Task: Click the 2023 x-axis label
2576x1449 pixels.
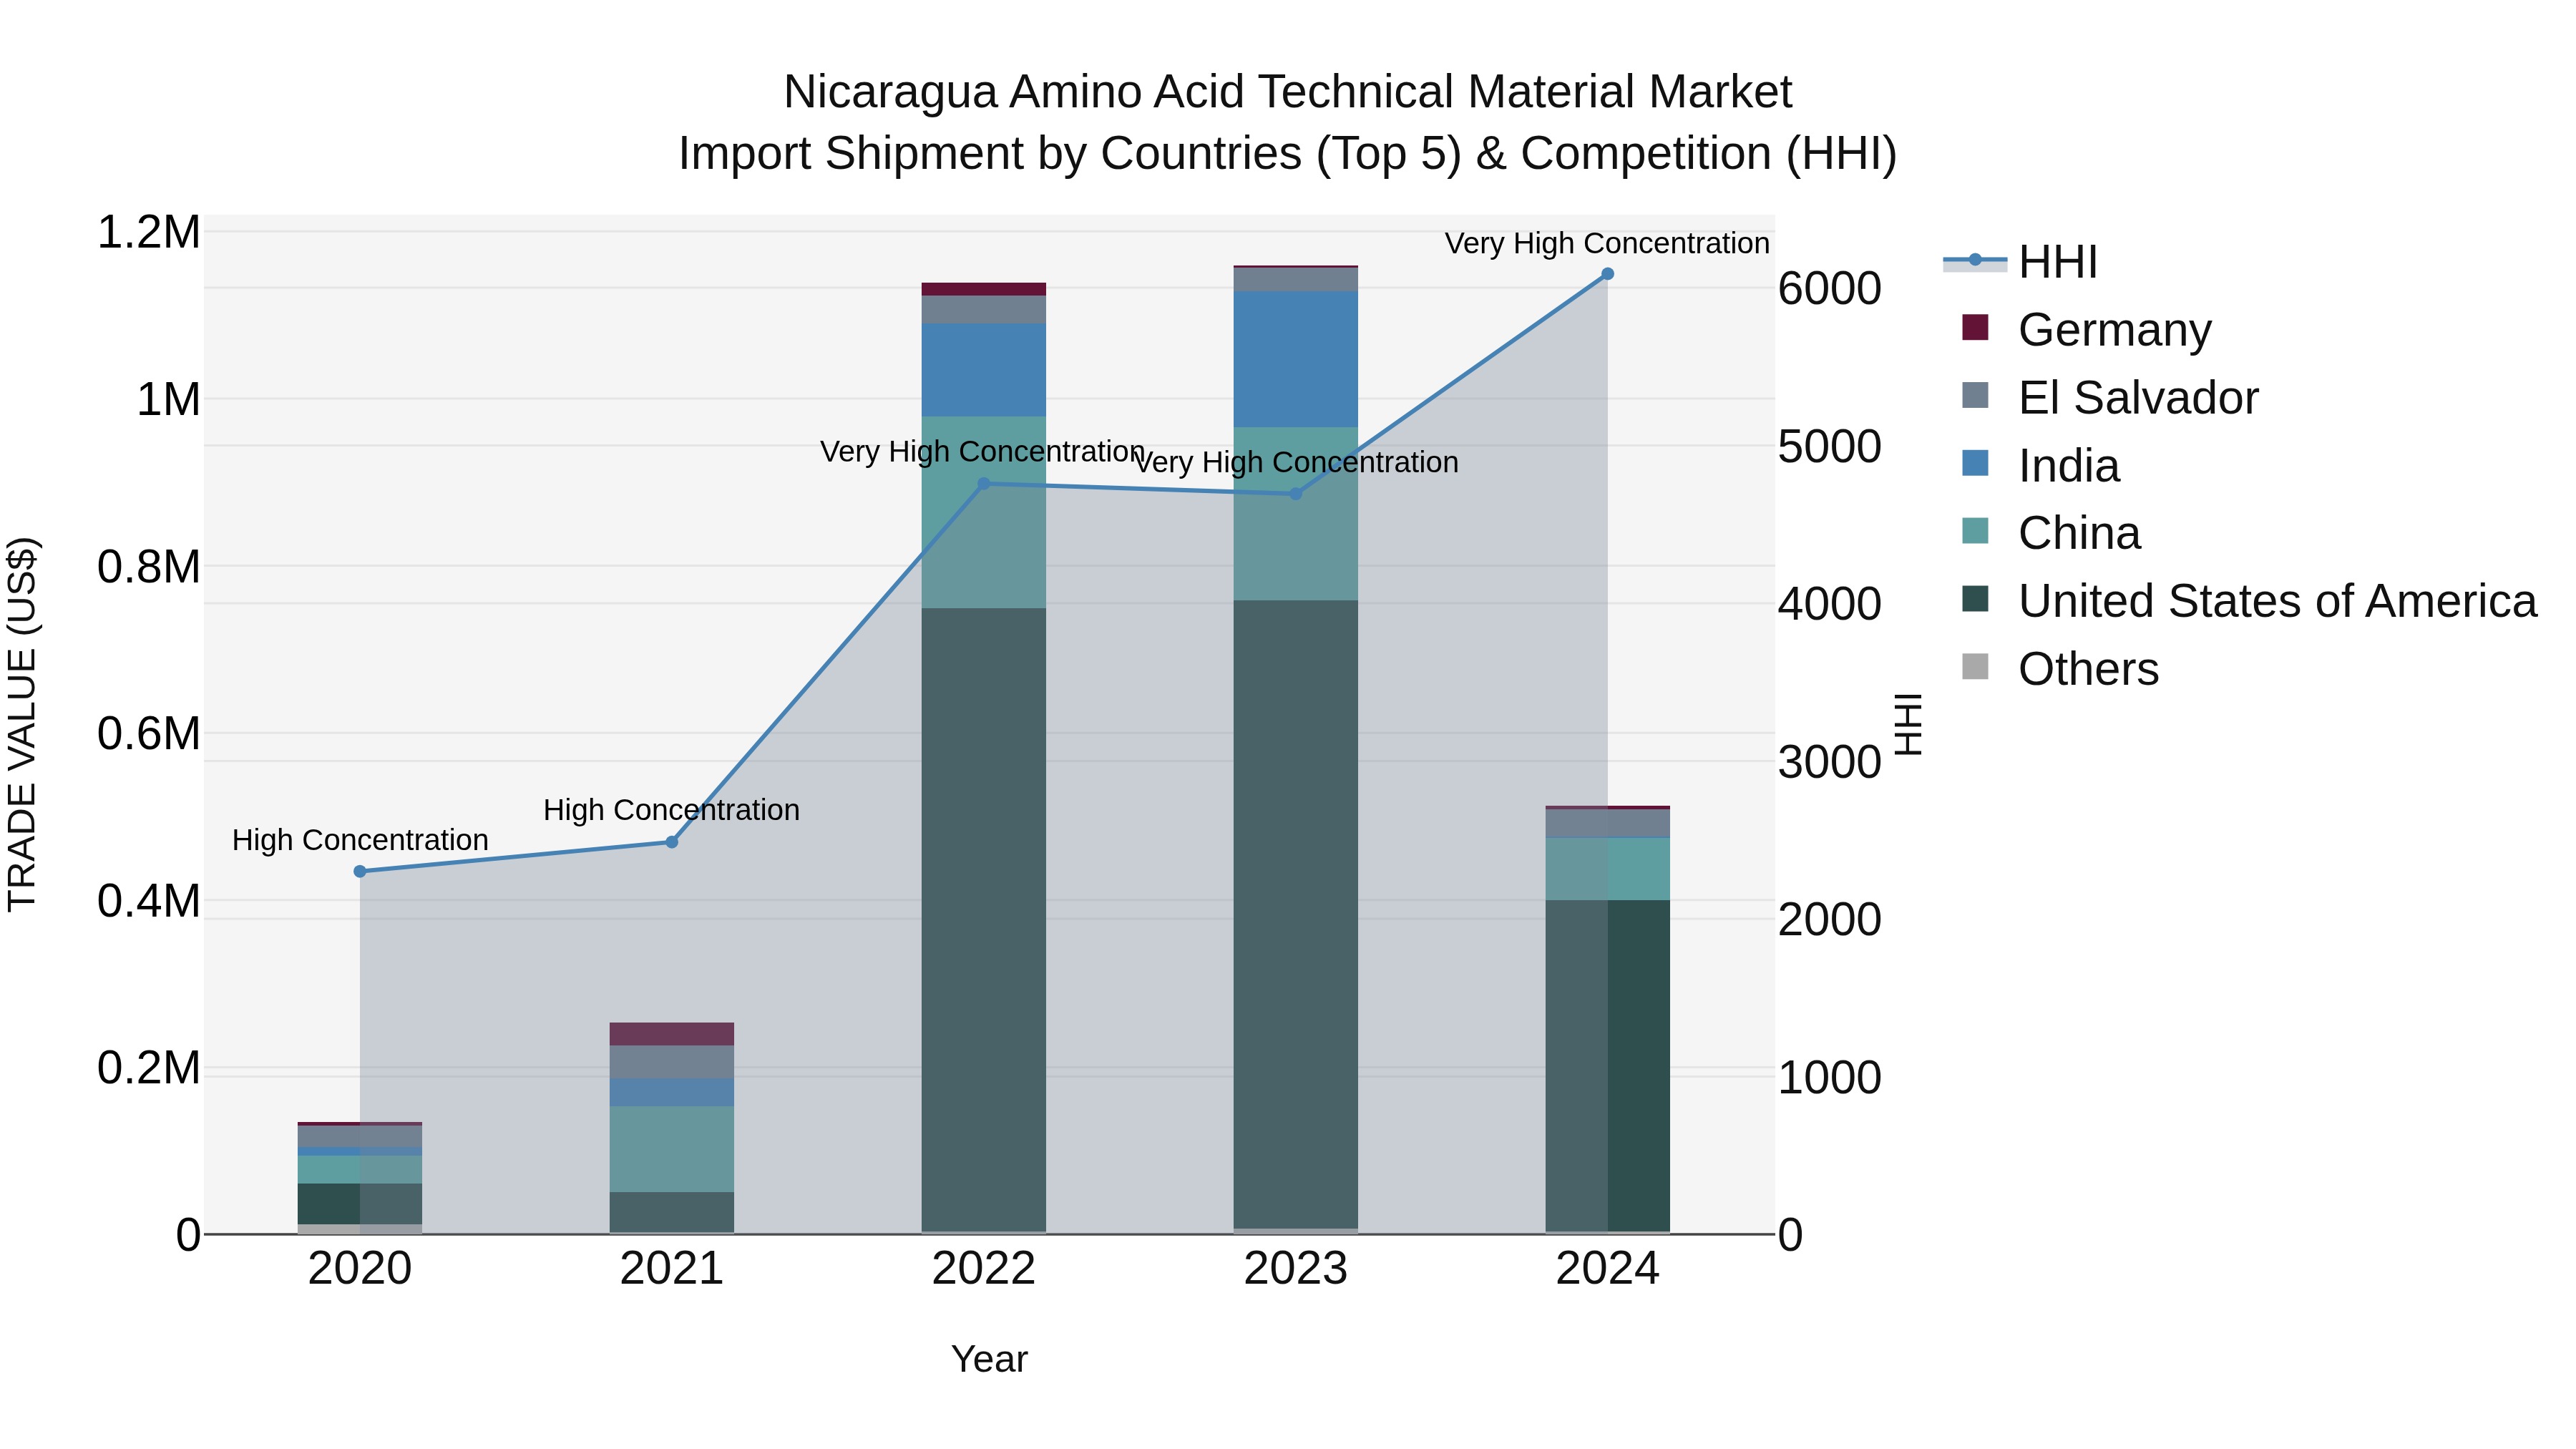Action: tap(1296, 1269)
